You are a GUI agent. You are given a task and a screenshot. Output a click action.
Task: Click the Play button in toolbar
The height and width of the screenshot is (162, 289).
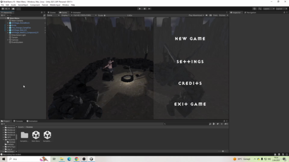click(140, 9)
